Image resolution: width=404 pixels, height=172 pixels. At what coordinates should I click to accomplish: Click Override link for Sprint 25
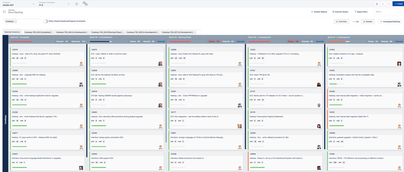tap(240, 42)
